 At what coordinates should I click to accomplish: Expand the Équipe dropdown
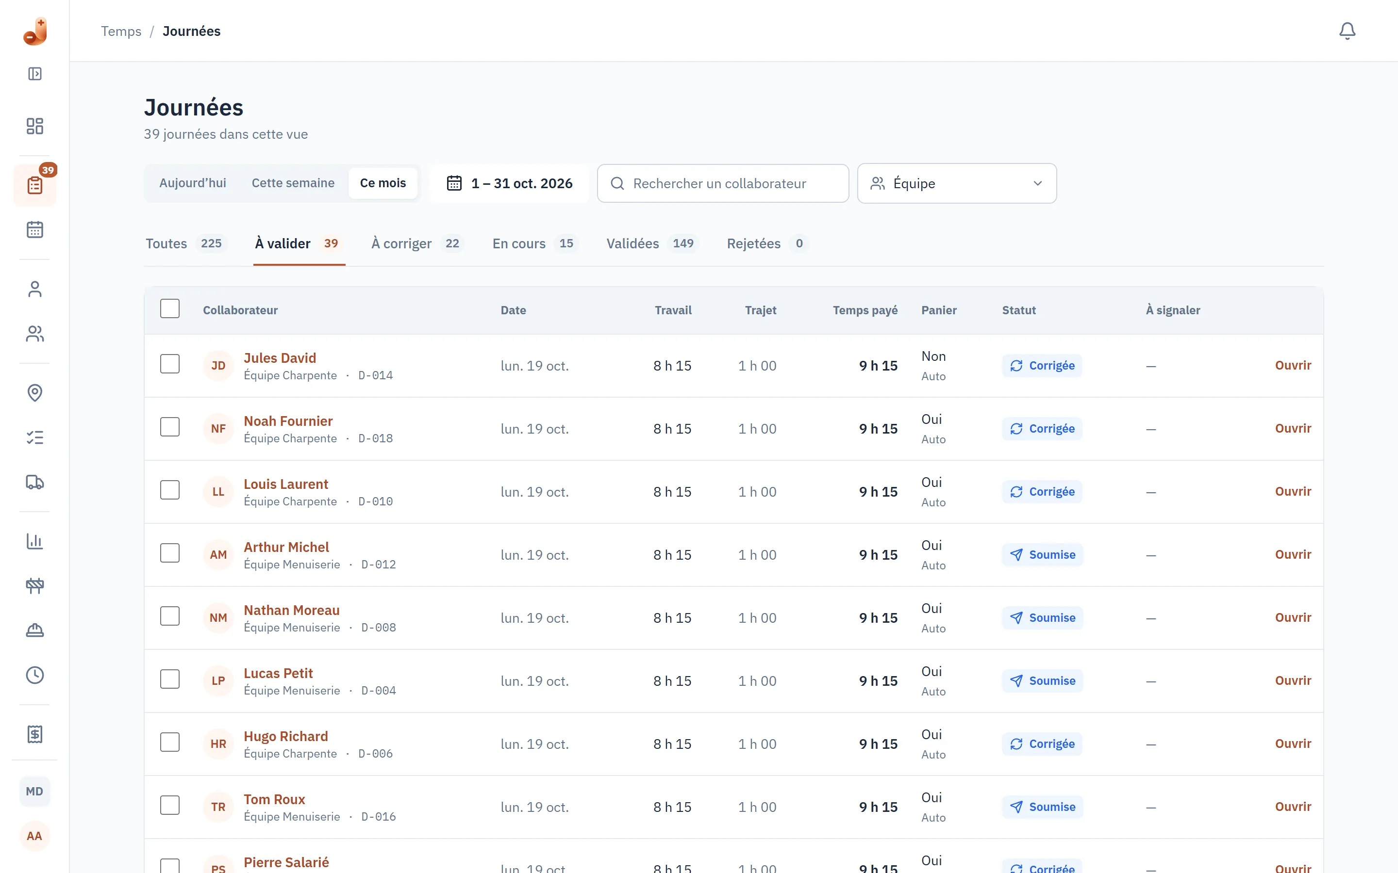(x=957, y=183)
